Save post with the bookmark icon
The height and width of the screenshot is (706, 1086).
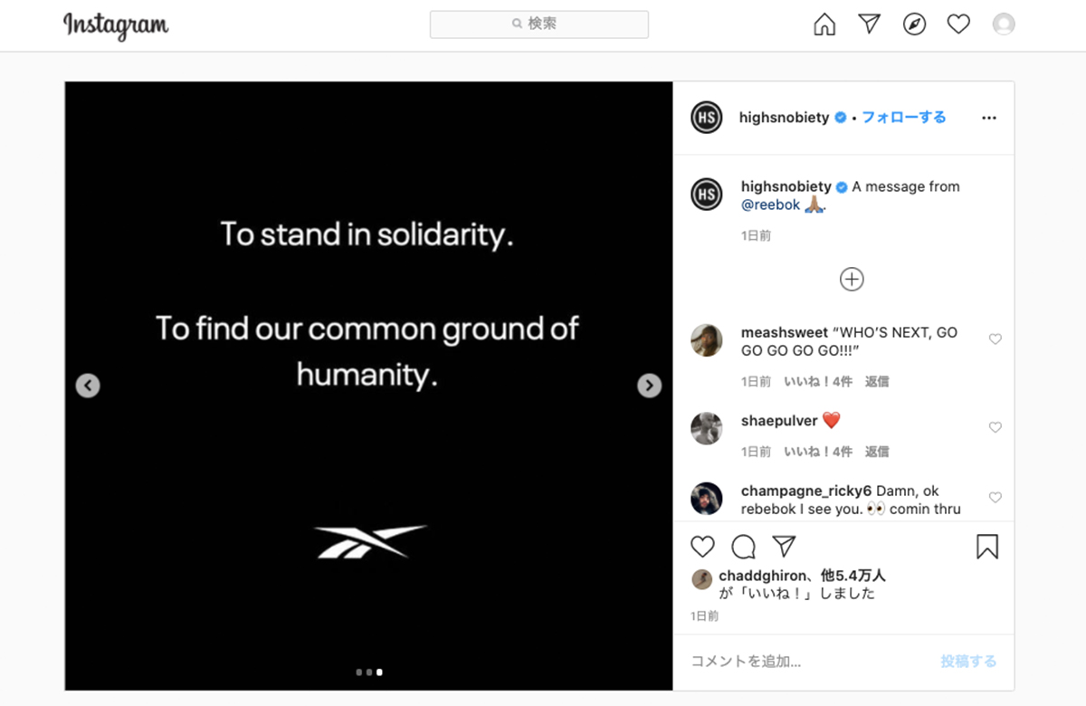point(987,547)
